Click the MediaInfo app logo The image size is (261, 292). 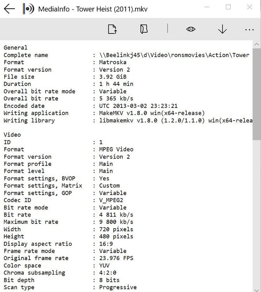click(28, 9)
